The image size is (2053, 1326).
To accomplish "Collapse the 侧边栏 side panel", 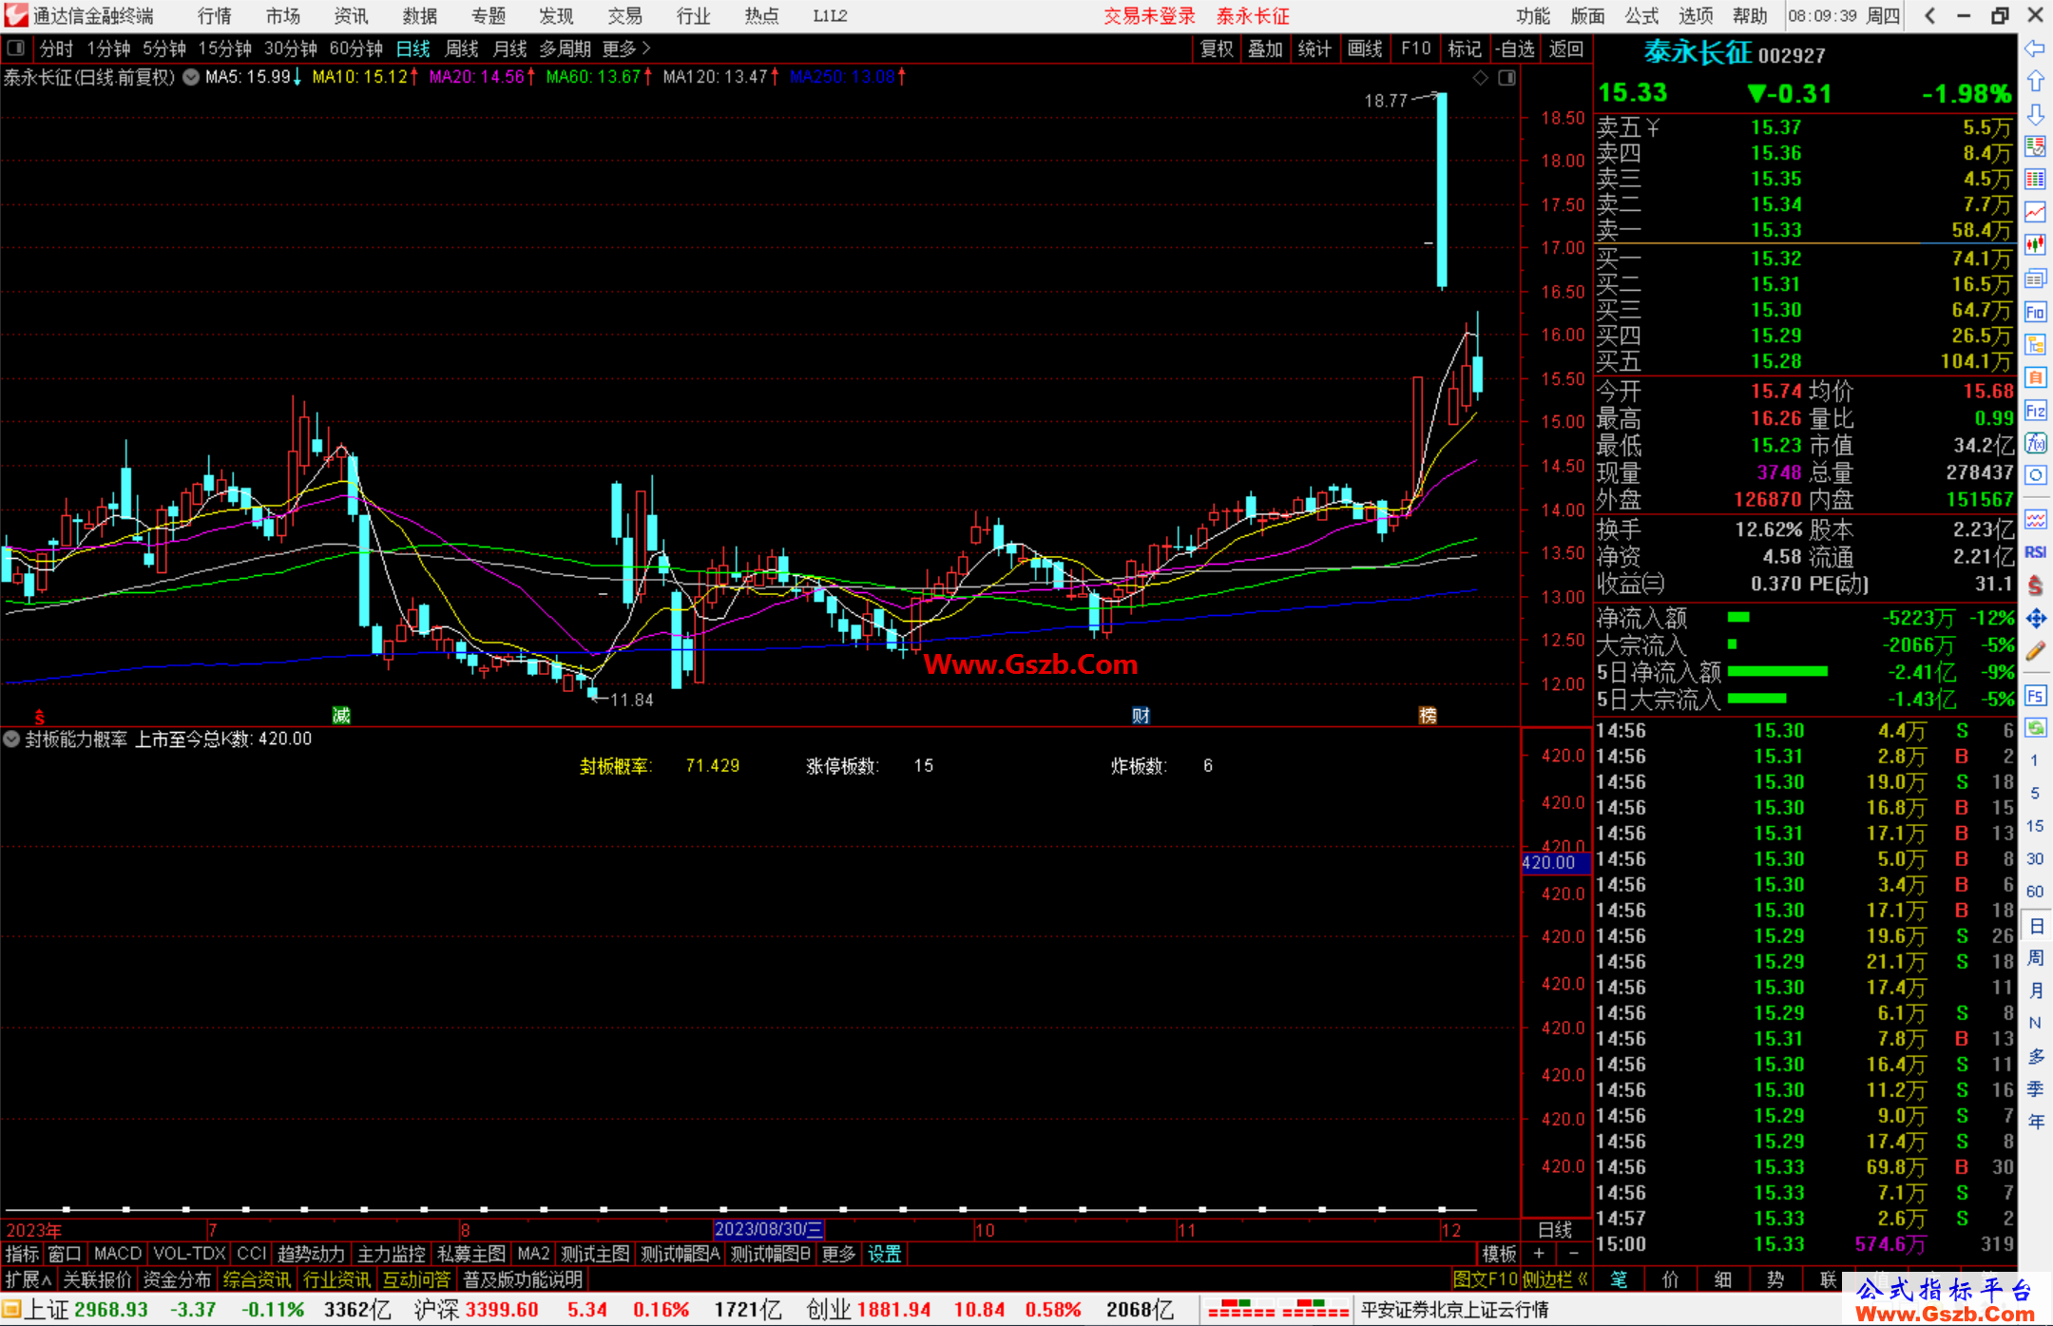I will point(1554,1279).
